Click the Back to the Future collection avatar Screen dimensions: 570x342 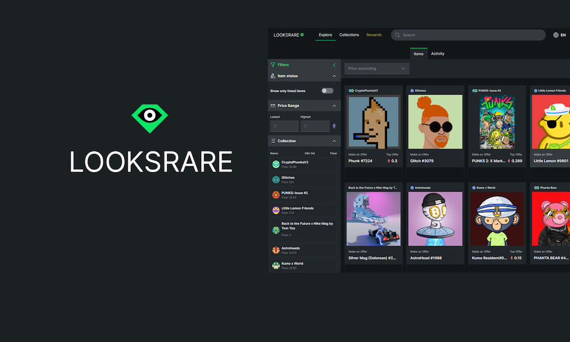(276, 230)
